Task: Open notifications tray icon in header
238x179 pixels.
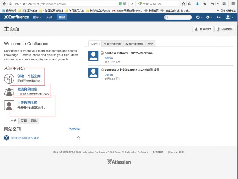Action: coord(219,17)
